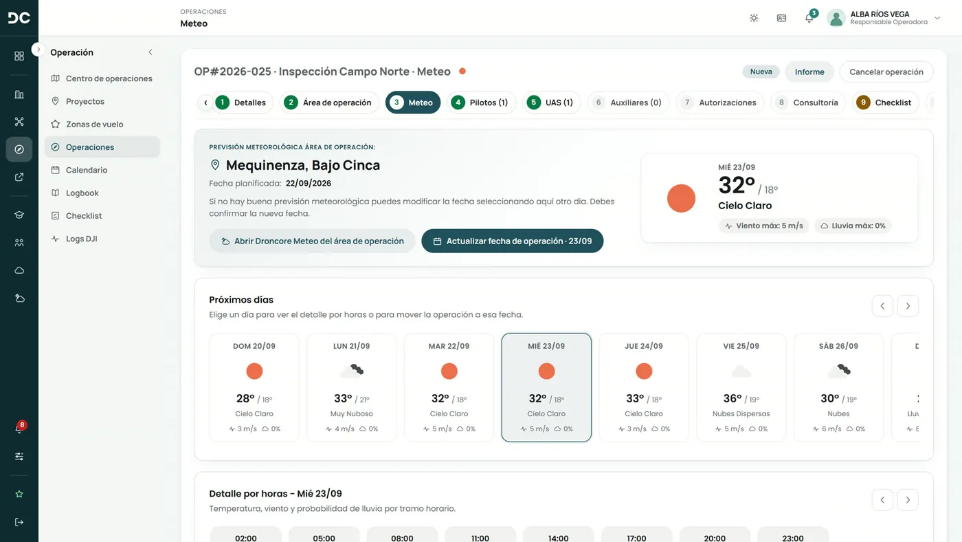
Task: Switch to step 1 Detalles tab
Action: 243,102
